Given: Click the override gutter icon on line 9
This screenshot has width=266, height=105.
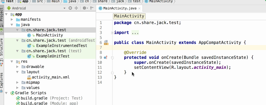Looking at the screenshot, I should coord(106,57).
